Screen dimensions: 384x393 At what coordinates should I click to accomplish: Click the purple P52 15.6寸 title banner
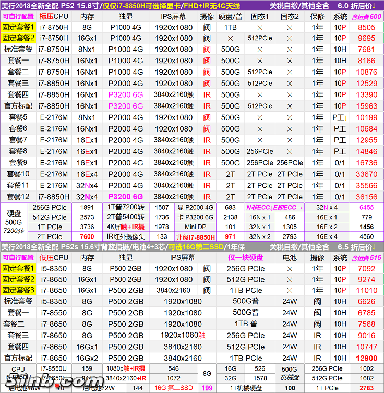coord(130,6)
